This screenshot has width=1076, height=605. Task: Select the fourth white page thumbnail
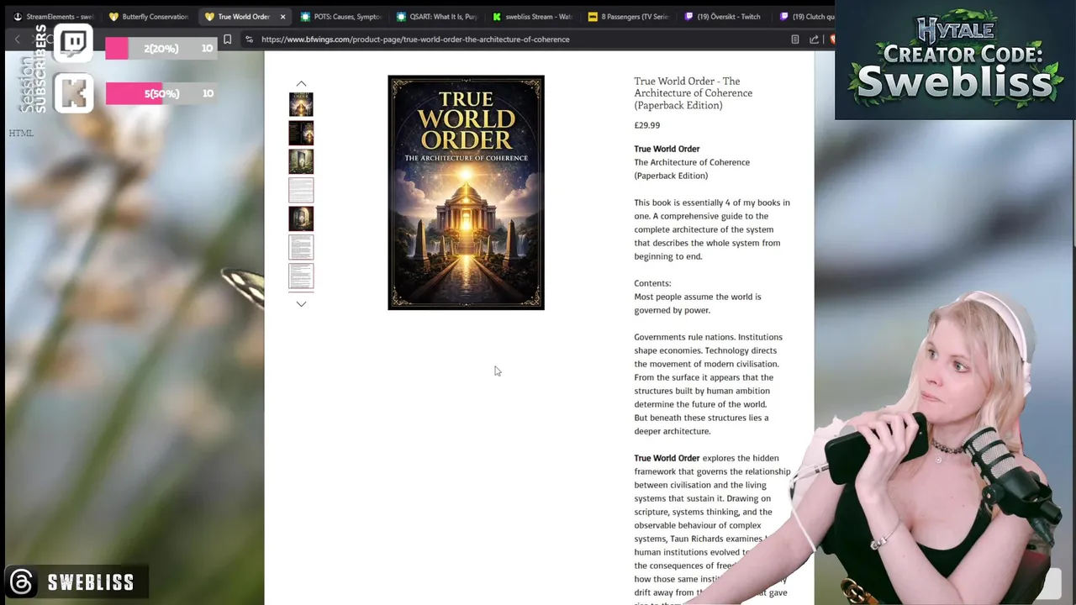[x=301, y=190]
